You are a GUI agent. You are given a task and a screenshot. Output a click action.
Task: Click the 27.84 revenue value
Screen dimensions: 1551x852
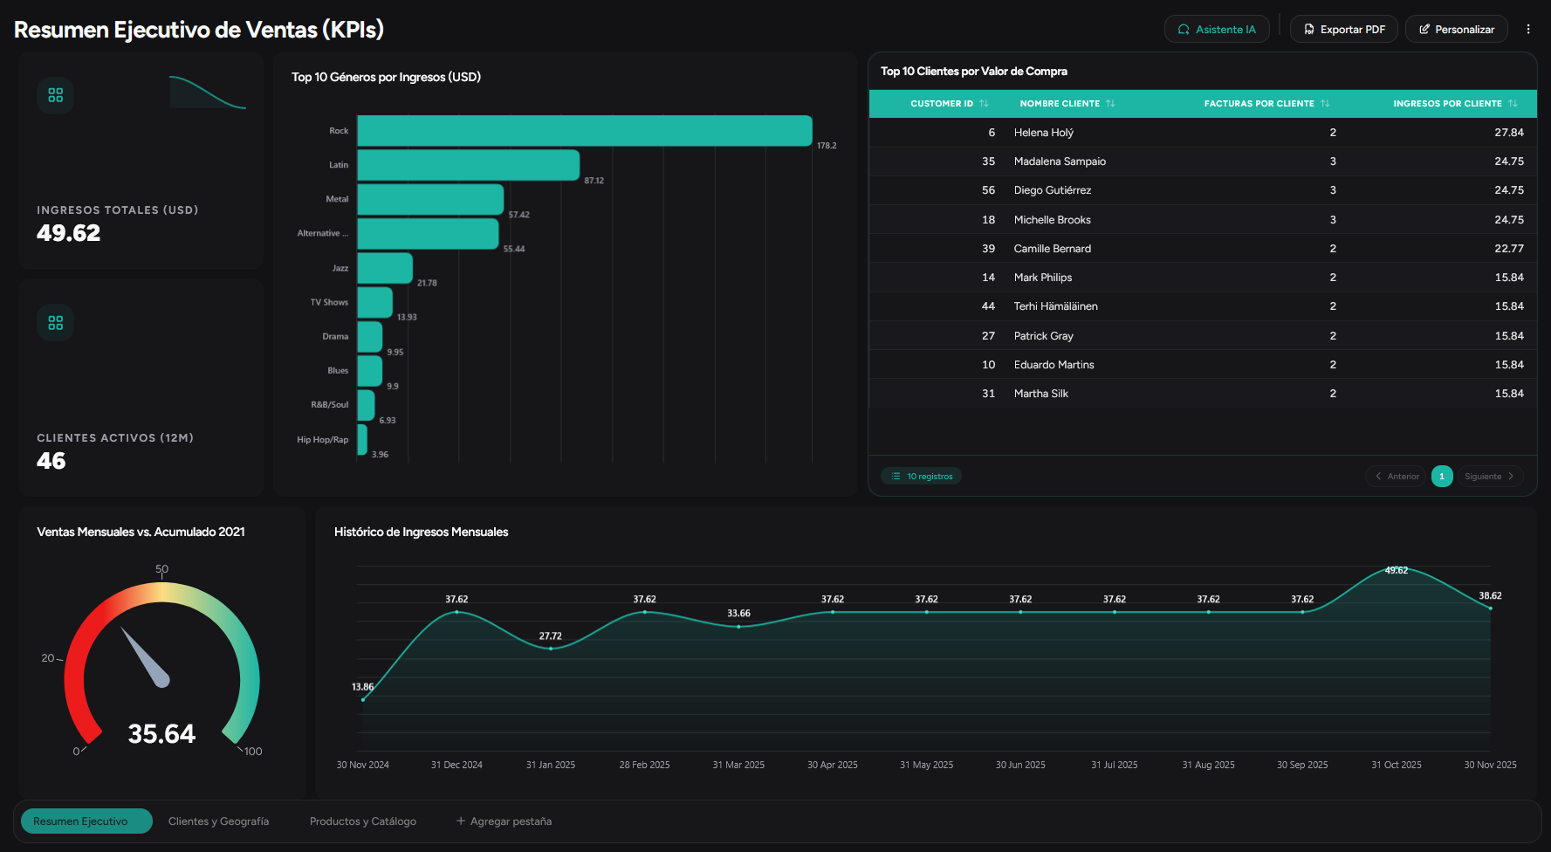pyautogui.click(x=1509, y=133)
